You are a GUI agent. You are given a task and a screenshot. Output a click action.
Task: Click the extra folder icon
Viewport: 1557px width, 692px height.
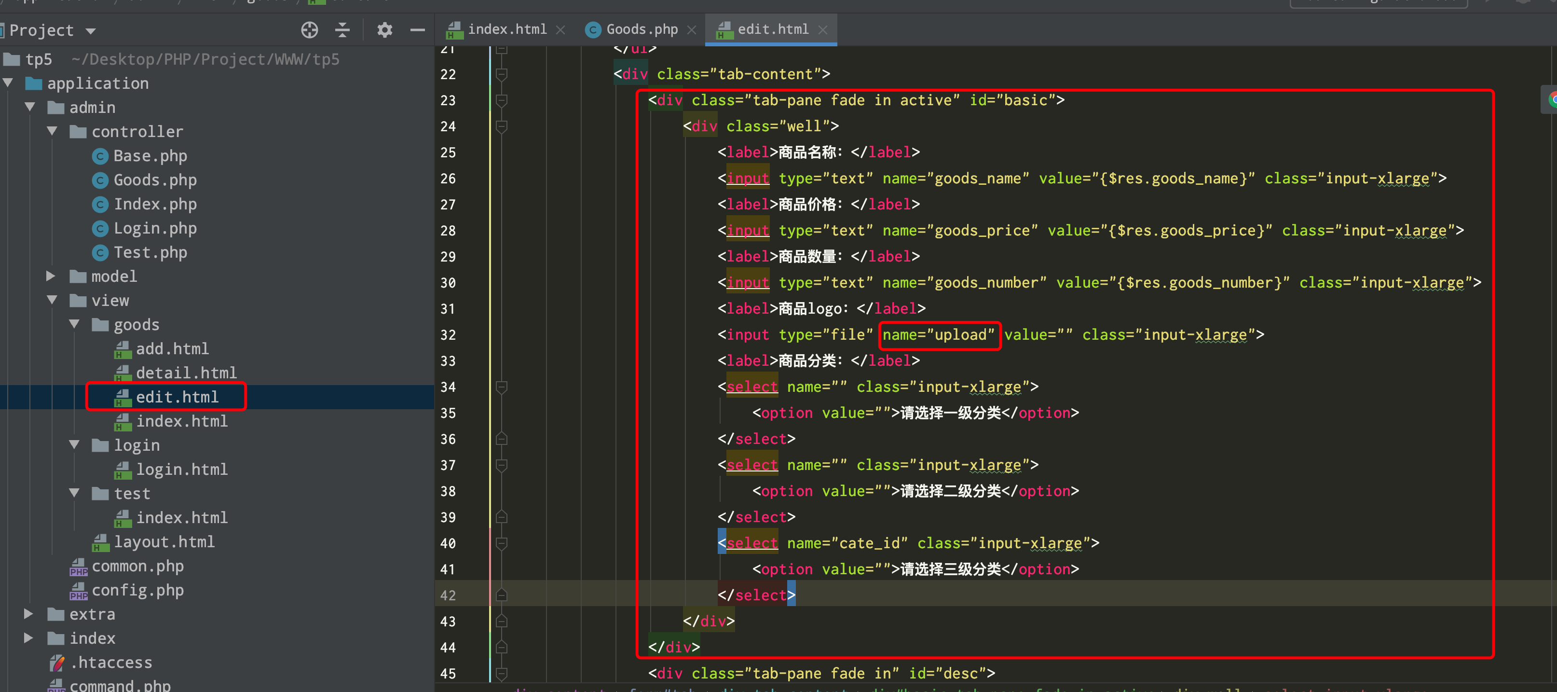pyautogui.click(x=56, y=615)
